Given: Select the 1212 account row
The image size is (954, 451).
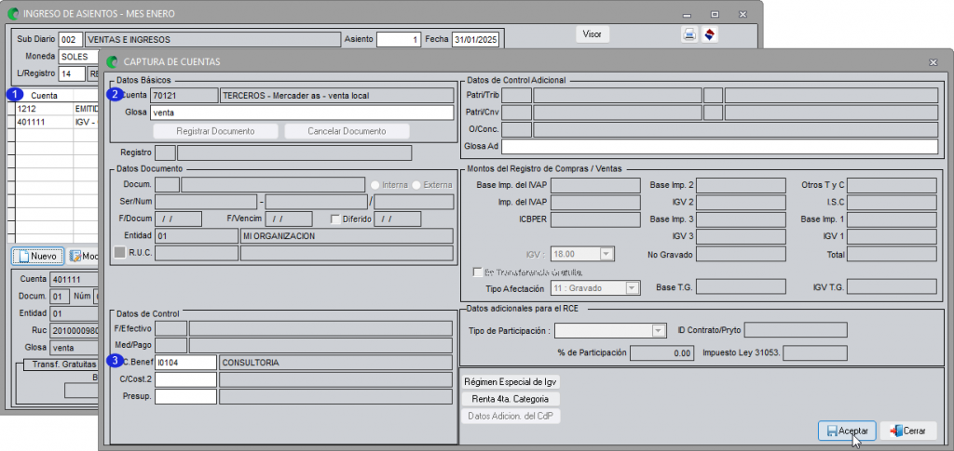Looking at the screenshot, I should tap(56, 109).
